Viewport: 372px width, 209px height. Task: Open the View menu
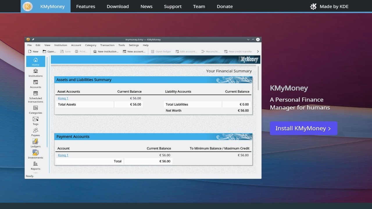pos(47,45)
